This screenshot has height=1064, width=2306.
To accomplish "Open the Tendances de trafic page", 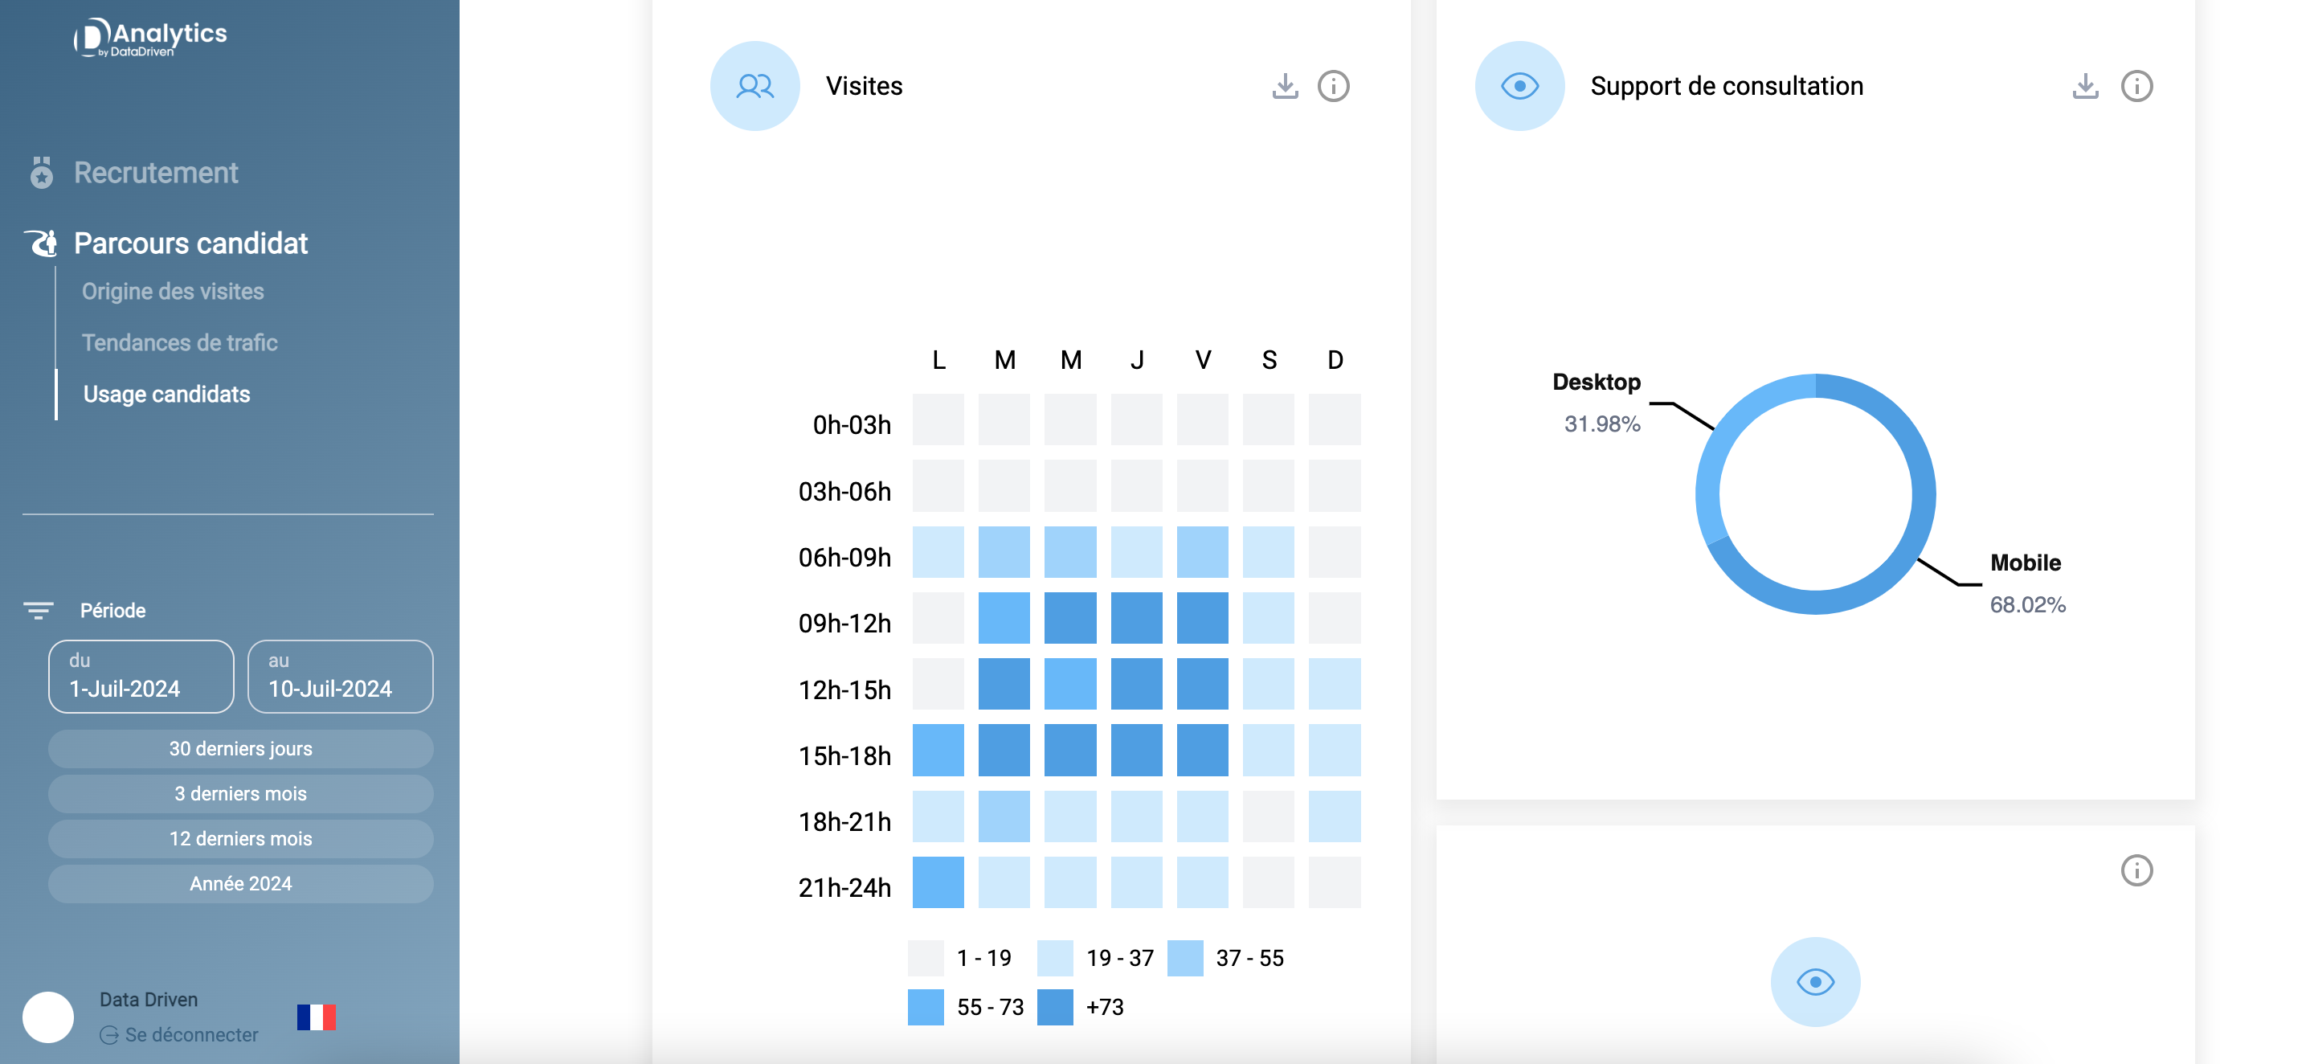I will [x=180, y=343].
